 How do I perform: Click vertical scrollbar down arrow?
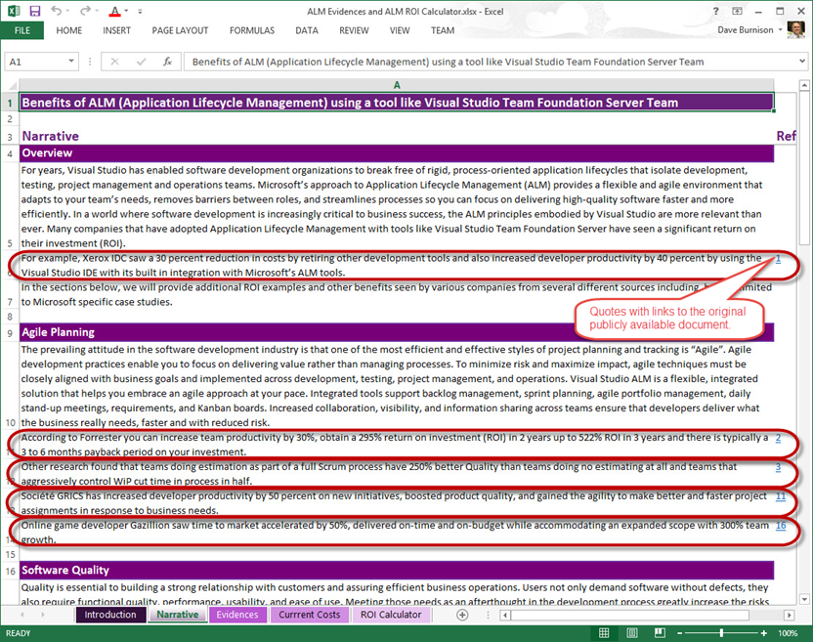pyautogui.click(x=804, y=599)
